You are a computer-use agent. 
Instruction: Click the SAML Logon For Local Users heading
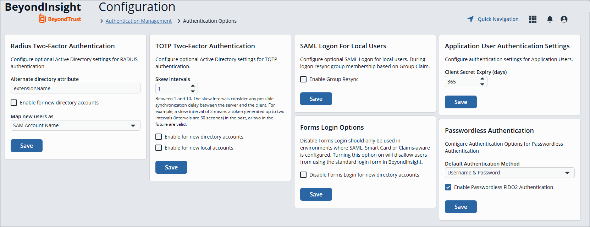click(x=343, y=46)
